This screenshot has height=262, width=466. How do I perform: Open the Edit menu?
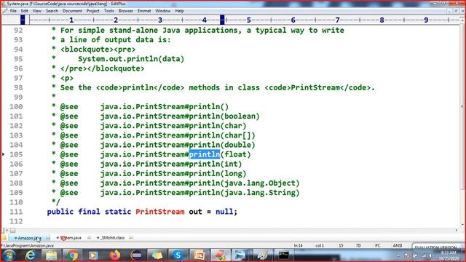(x=24, y=11)
